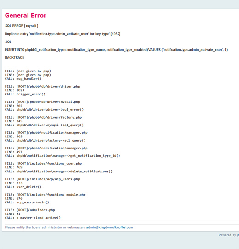Click the BACKTRACE label

click(x=15, y=58)
